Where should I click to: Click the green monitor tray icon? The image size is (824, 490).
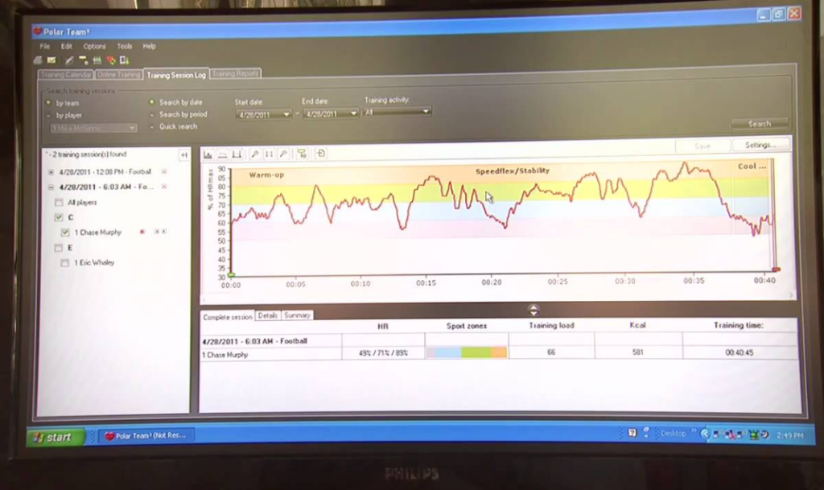pos(754,434)
